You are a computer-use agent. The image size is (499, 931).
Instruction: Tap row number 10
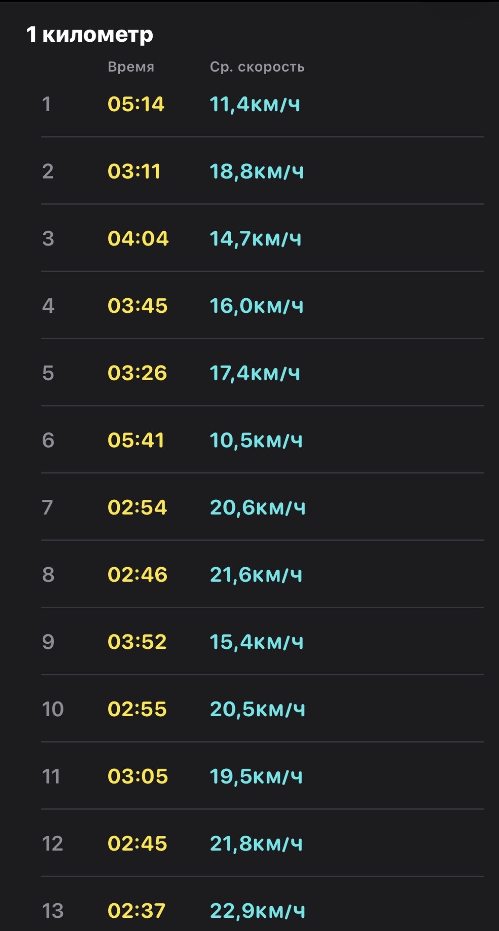pos(53,709)
